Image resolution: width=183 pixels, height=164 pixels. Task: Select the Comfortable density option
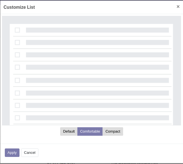point(90,131)
